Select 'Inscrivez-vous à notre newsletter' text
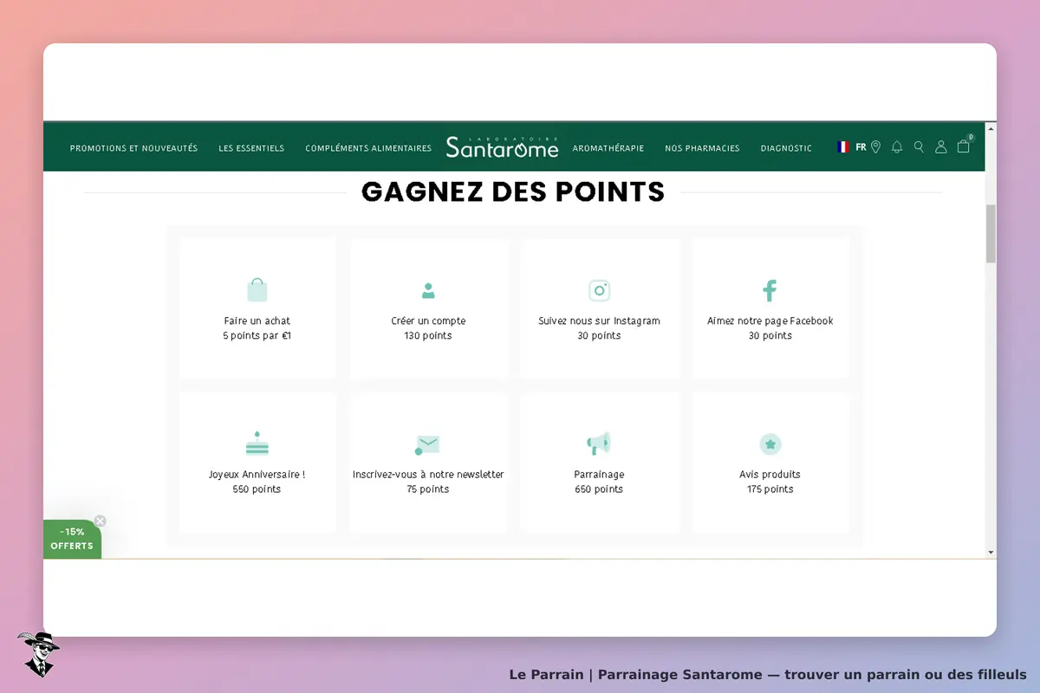The image size is (1040, 693). (x=428, y=474)
